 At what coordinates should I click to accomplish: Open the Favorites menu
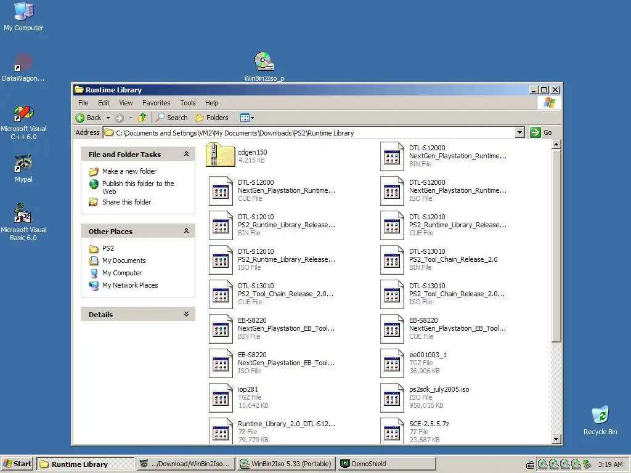click(x=156, y=103)
